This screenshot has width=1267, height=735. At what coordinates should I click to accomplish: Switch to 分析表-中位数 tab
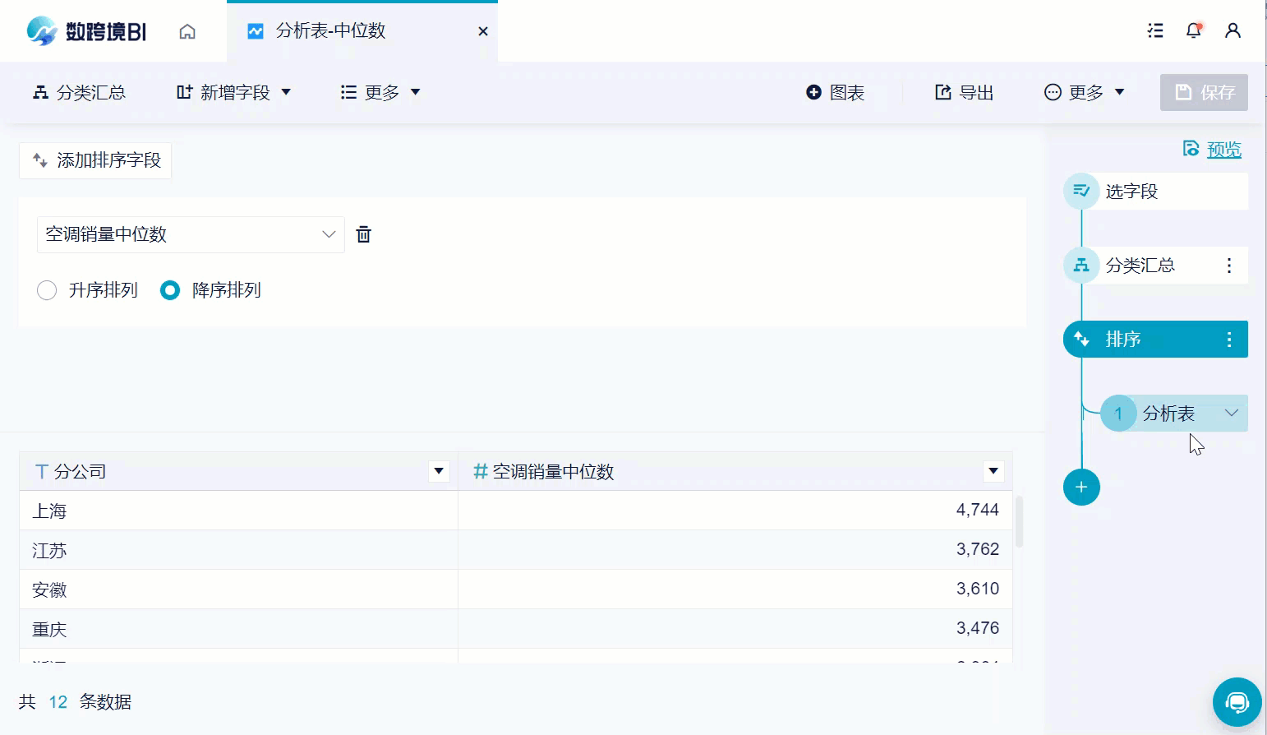point(362,31)
